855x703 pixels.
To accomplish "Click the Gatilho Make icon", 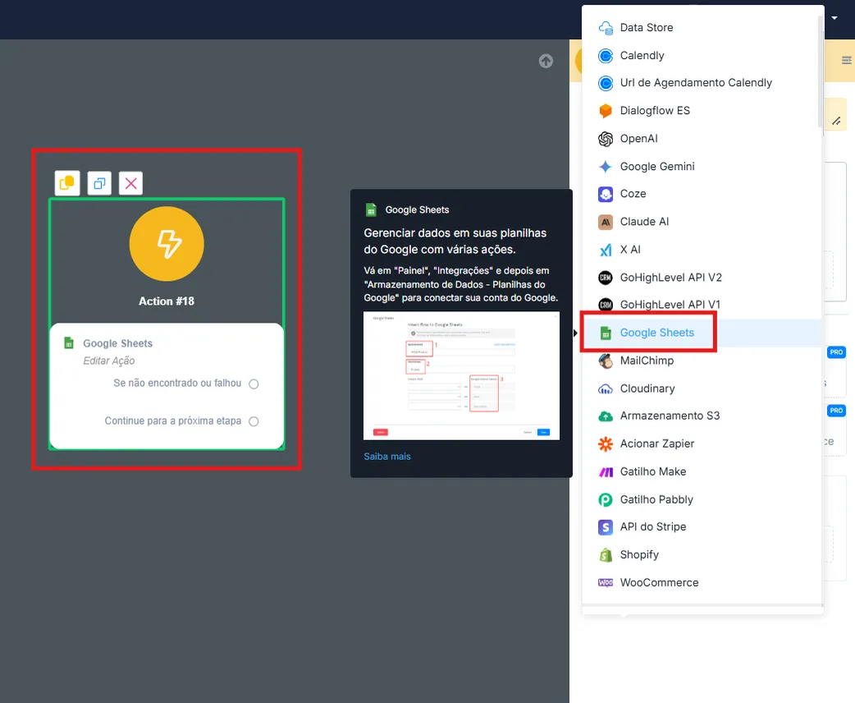I will [606, 471].
